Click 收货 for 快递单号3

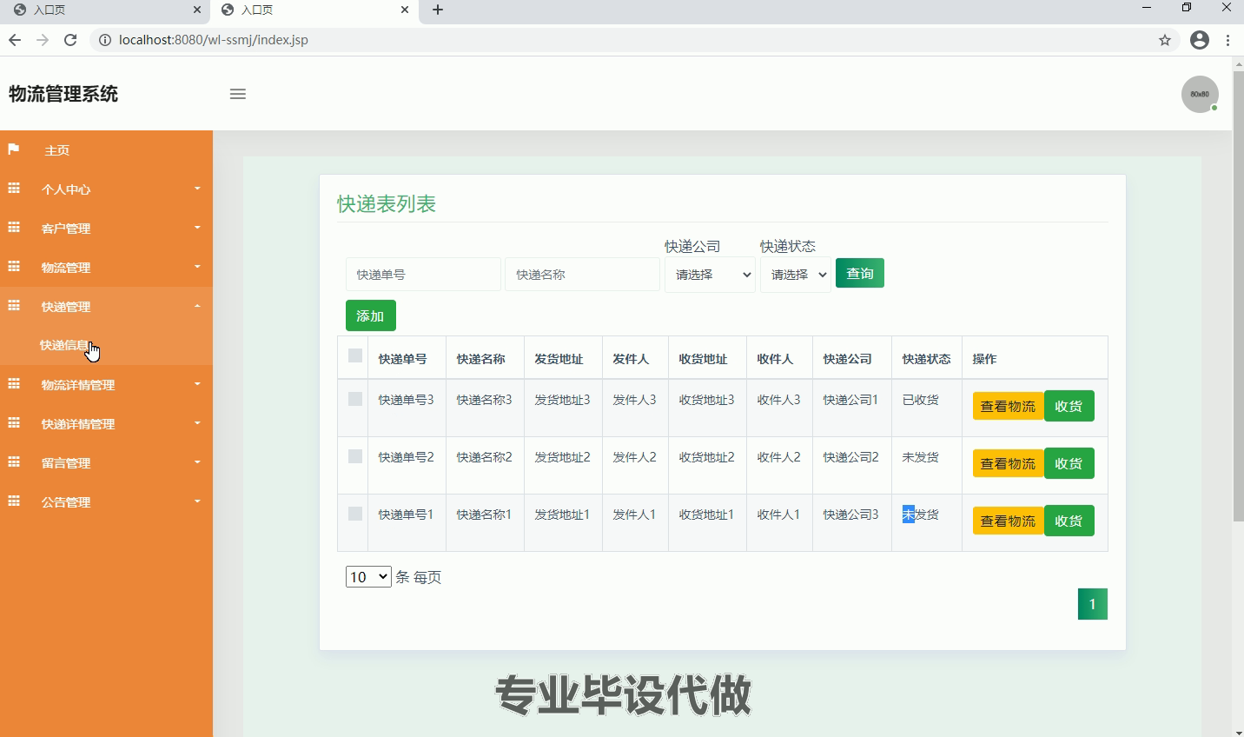coord(1069,406)
